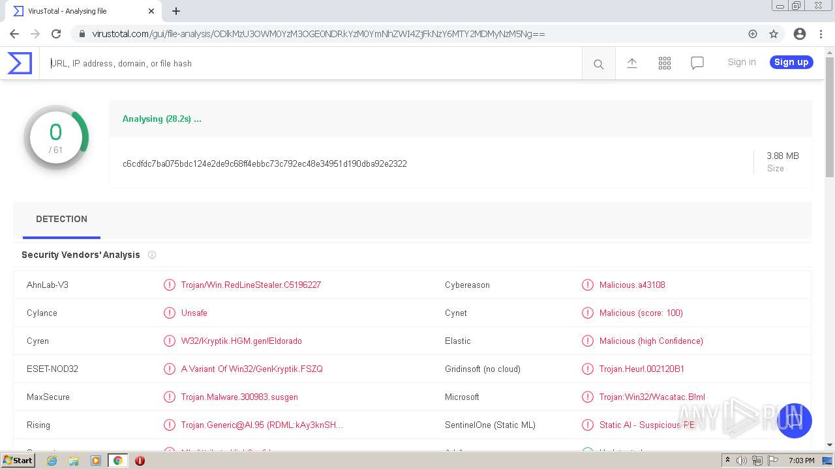Click the 3.88 MB size value
835x469 pixels.
783,156
